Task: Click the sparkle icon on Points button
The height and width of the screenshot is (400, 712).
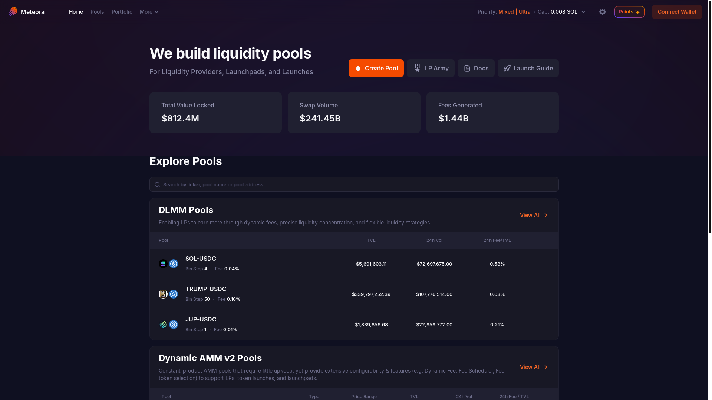Action: pyautogui.click(x=637, y=12)
